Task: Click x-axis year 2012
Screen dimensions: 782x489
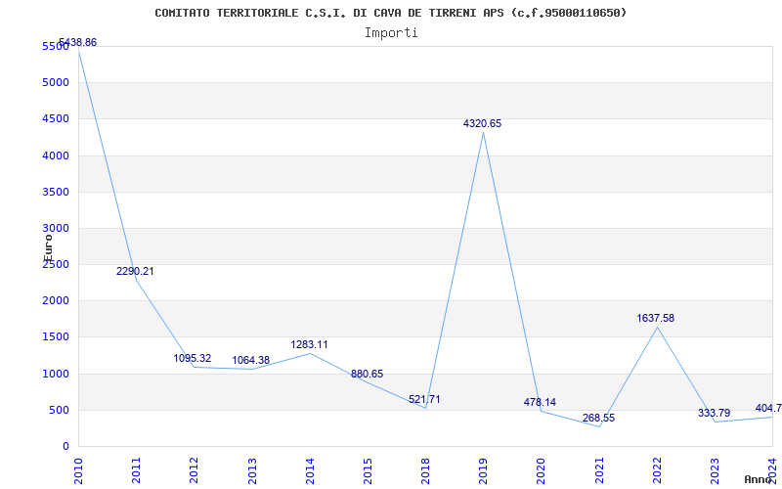Action: coord(194,470)
